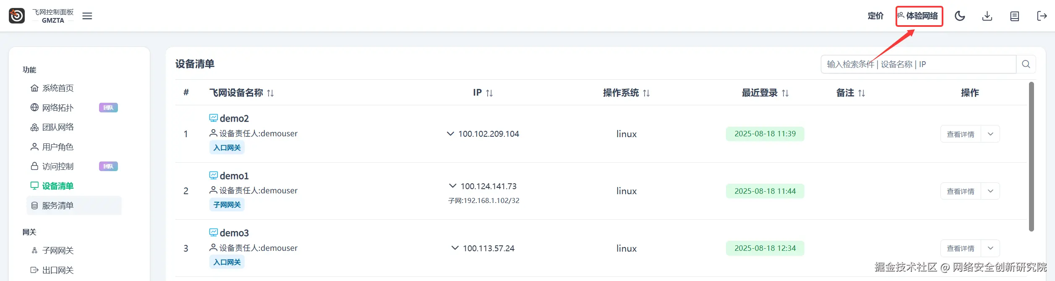The width and height of the screenshot is (1055, 281).
Task: Click 查看详情 for demo1
Action: coord(961,191)
